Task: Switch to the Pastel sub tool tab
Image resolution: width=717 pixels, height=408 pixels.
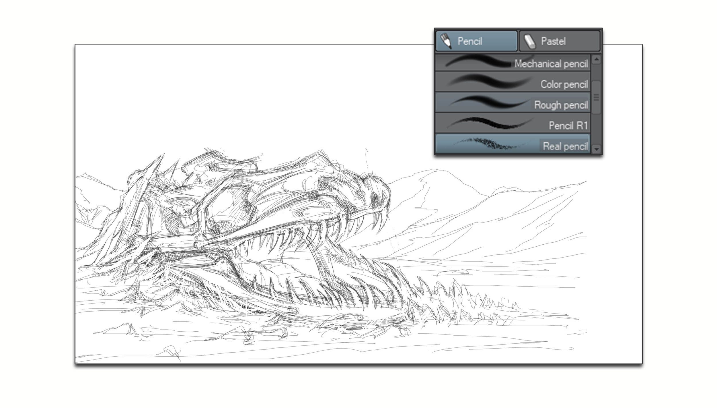Action: [560, 41]
